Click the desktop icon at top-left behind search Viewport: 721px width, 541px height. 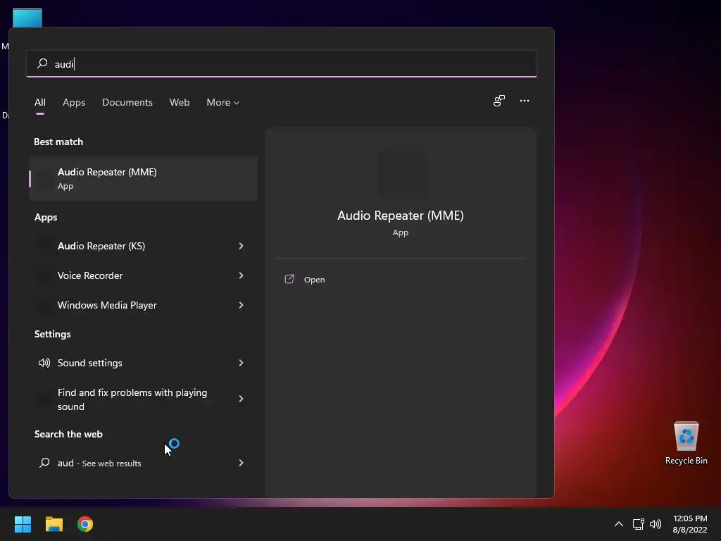pos(27,18)
